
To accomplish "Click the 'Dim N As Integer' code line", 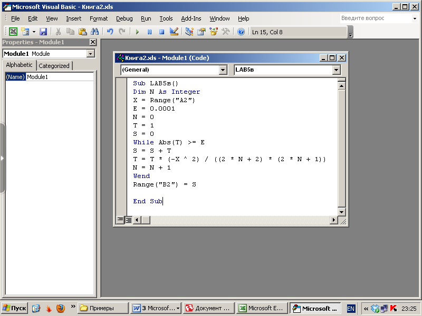I will [167, 92].
